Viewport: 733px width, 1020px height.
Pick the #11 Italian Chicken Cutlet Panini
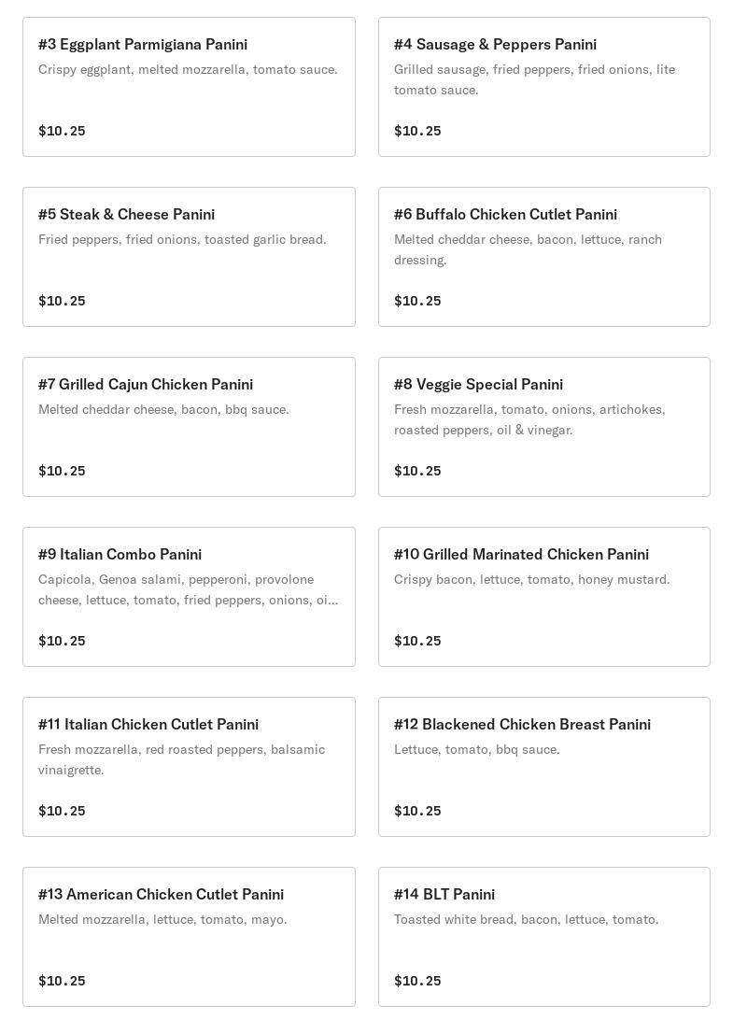(x=148, y=725)
